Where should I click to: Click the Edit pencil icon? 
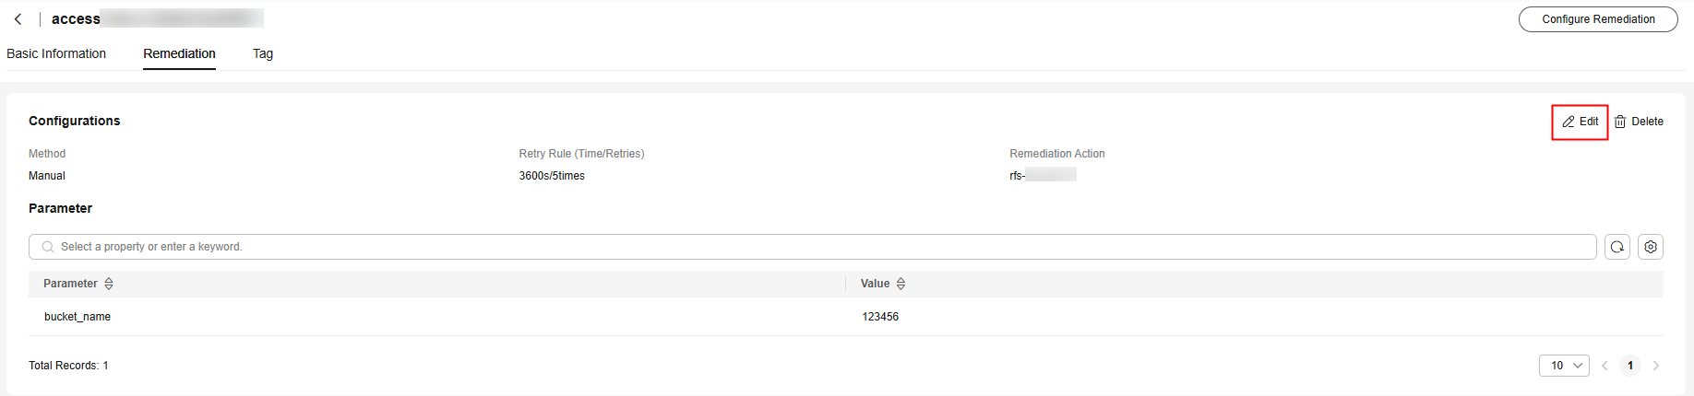coord(1569,122)
